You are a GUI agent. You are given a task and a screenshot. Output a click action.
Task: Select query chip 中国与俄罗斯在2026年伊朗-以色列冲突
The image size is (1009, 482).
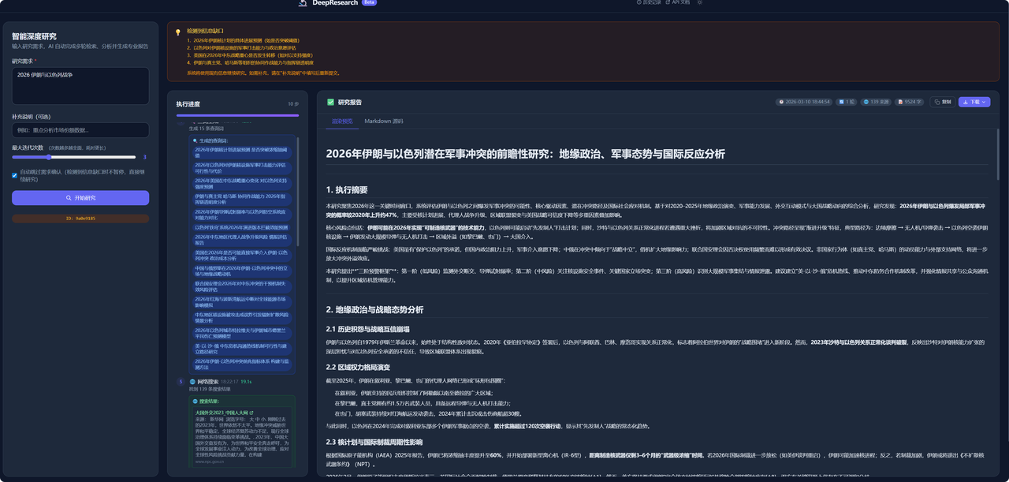(x=244, y=271)
